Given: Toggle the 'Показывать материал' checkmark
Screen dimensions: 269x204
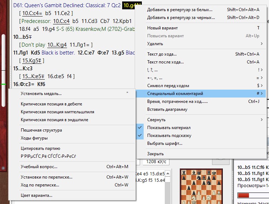Looking at the screenshot, I should coord(169,128).
